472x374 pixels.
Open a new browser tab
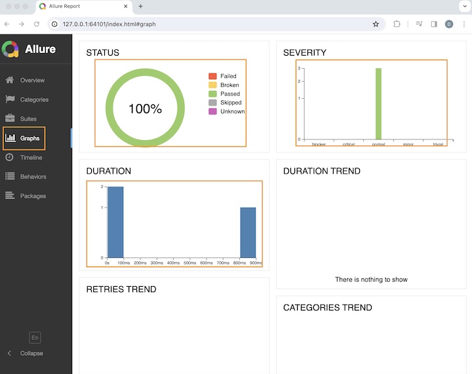click(x=140, y=7)
